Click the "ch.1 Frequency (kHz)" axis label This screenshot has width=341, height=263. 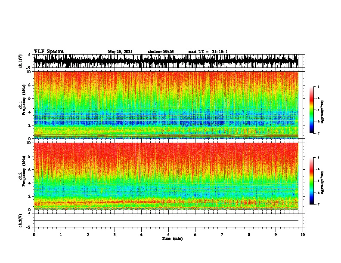tap(22, 100)
